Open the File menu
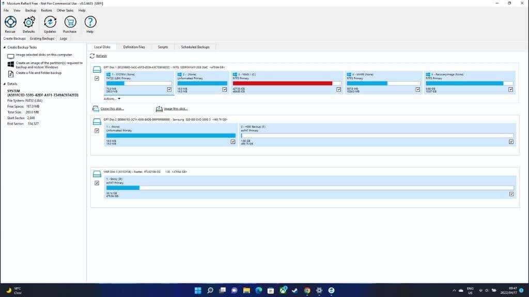 point(6,10)
